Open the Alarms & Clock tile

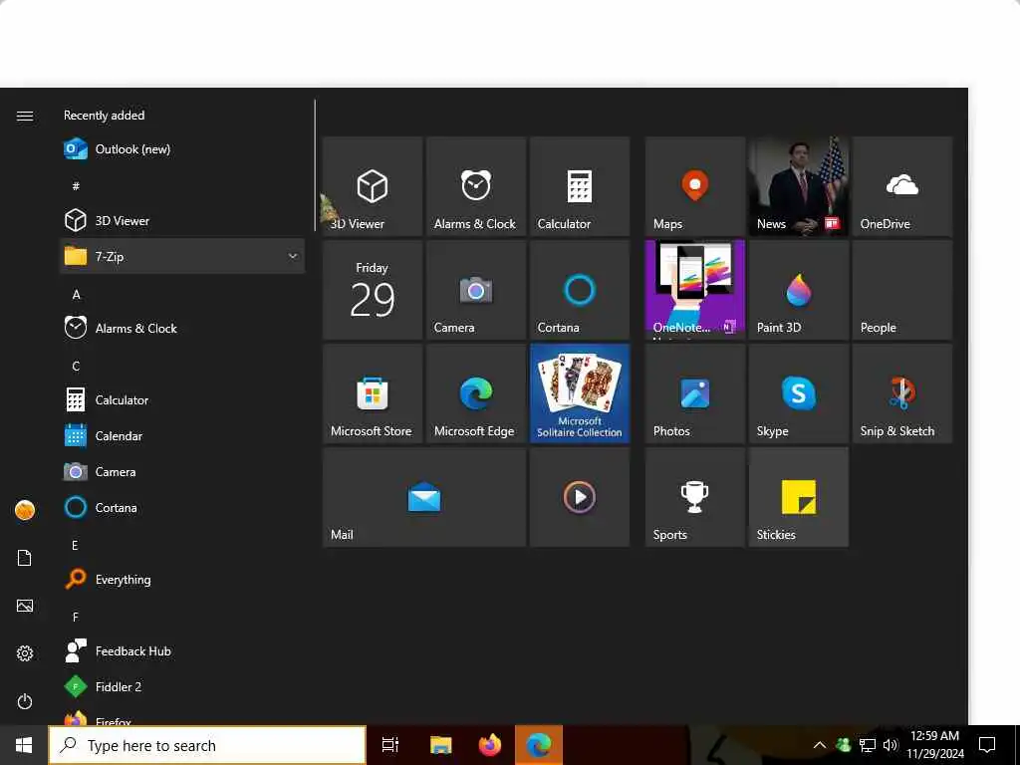[475, 186]
